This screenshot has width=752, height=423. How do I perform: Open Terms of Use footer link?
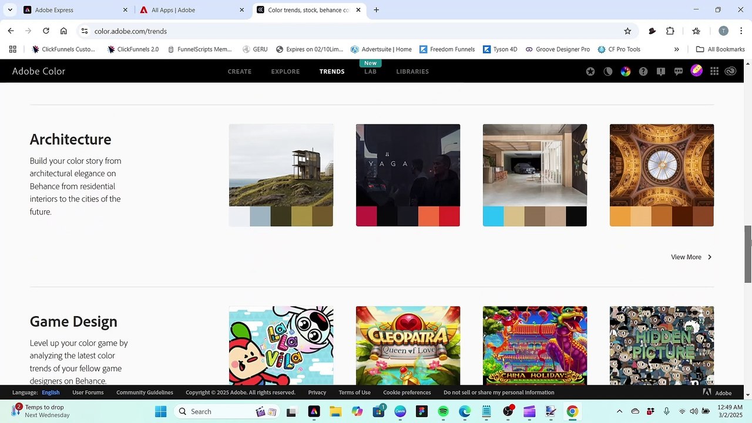354,392
